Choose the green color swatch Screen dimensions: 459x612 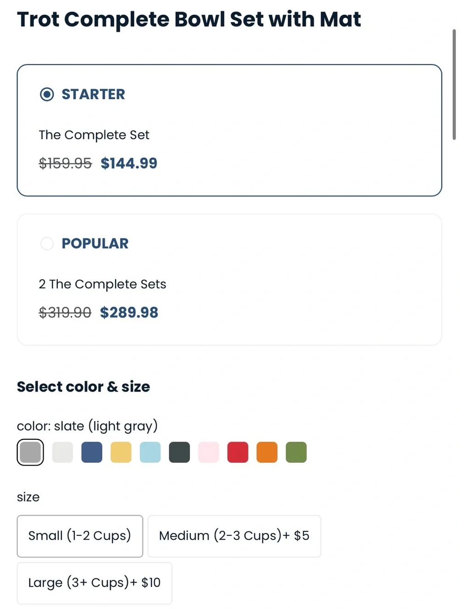(296, 452)
